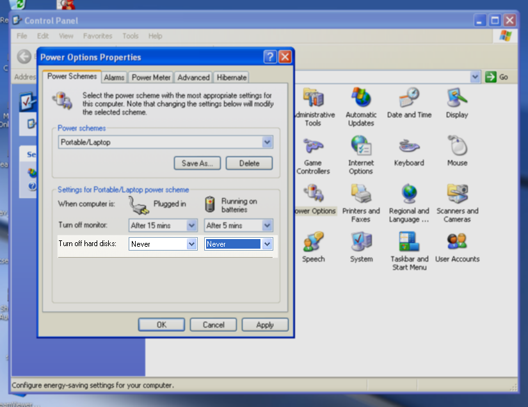Select the Power Schemes tab
The width and height of the screenshot is (528, 407).
(x=72, y=76)
